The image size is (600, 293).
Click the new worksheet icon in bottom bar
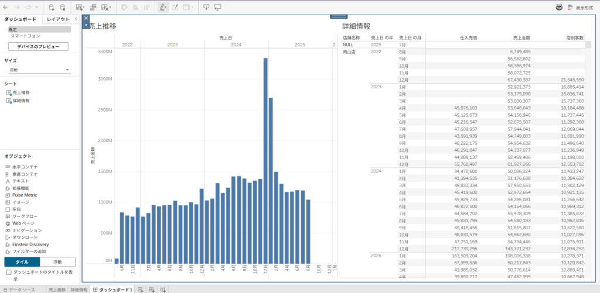[x=141, y=290]
